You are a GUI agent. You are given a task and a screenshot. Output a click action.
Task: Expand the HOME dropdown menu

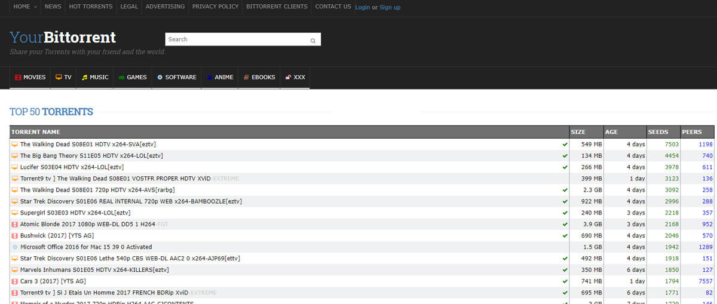[24, 7]
